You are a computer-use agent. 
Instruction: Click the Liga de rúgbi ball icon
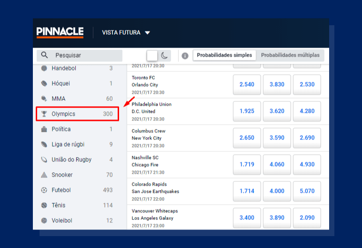(44, 144)
